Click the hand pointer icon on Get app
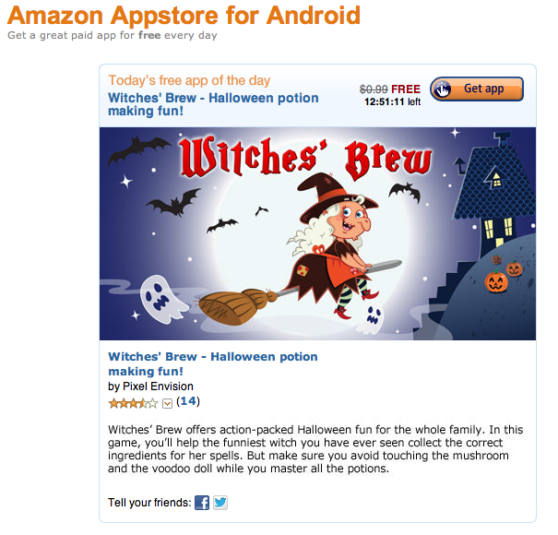The image size is (558, 535). tap(443, 89)
